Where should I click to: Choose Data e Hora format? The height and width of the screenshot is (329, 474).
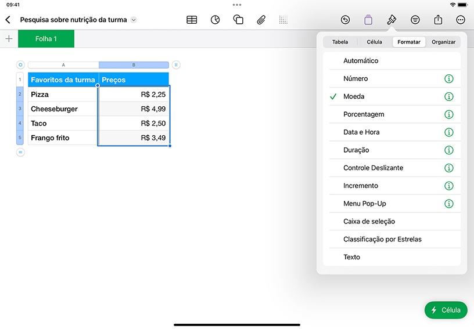(392, 132)
